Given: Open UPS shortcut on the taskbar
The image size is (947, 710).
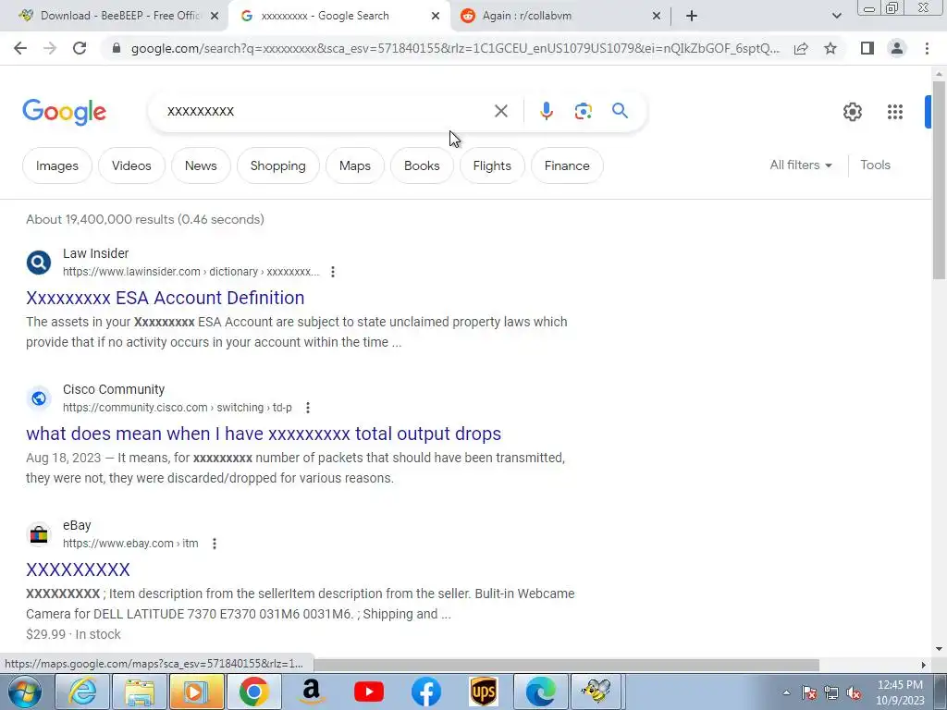Looking at the screenshot, I should [x=484, y=692].
